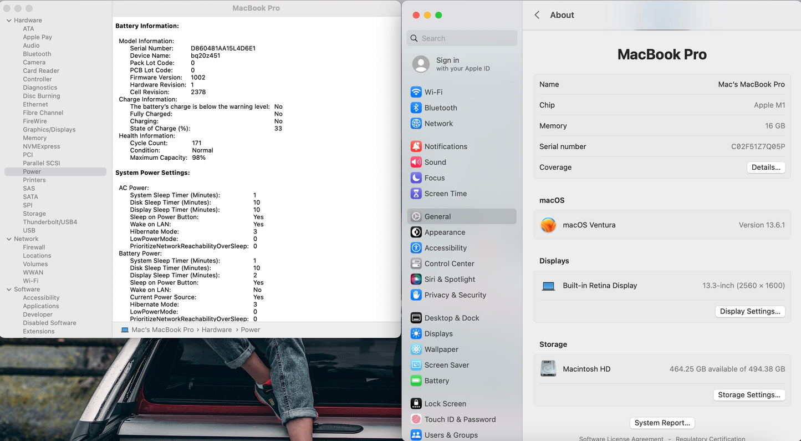
Task: Click the Bluetooth icon in settings sidebar
Action: pos(416,108)
